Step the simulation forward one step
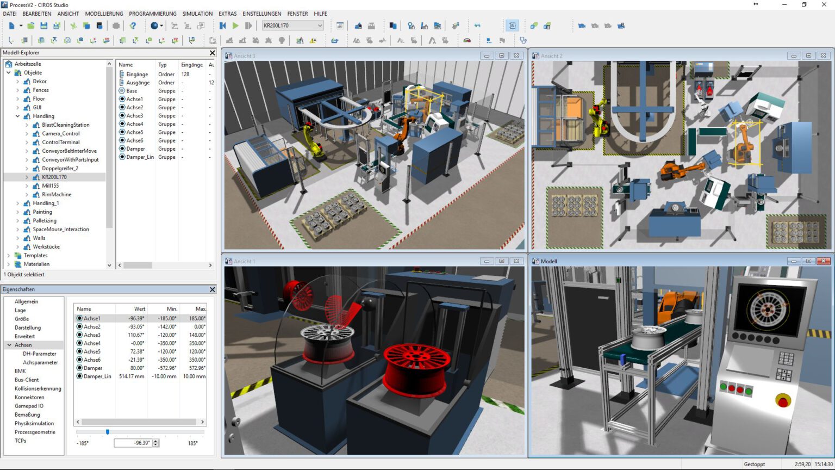 [x=248, y=26]
